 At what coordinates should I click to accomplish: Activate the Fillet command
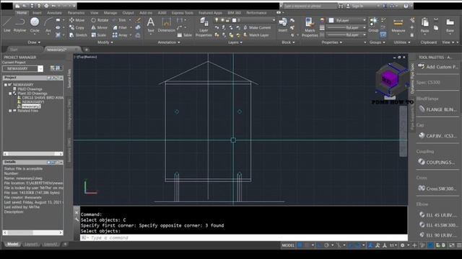coord(120,27)
